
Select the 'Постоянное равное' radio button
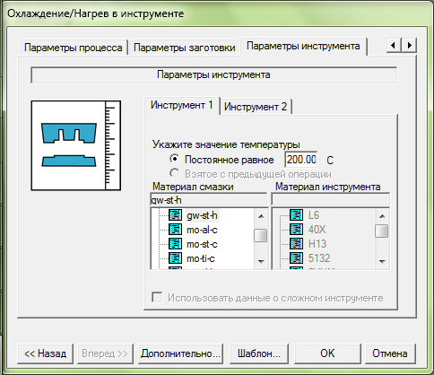(x=175, y=159)
